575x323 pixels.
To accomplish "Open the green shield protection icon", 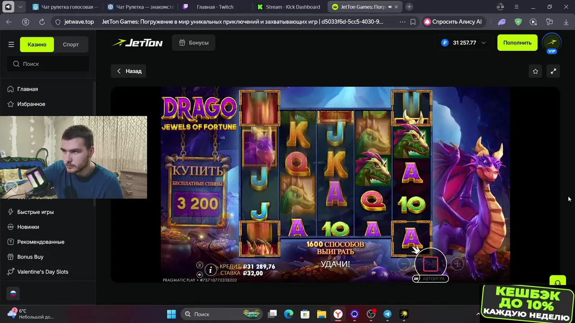I will click(518, 22).
